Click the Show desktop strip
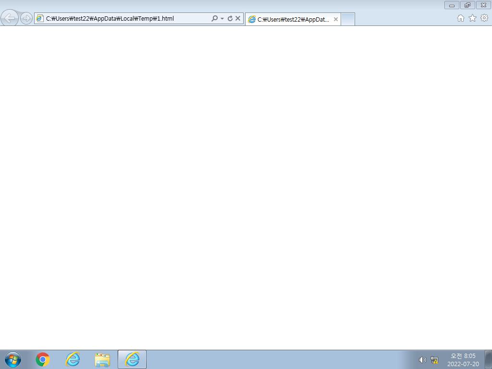Image resolution: width=492 pixels, height=369 pixels. (x=489, y=359)
